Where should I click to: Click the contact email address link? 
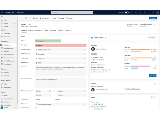pos(133,89)
